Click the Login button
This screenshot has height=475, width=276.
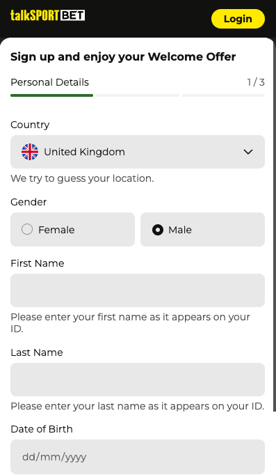tap(238, 19)
